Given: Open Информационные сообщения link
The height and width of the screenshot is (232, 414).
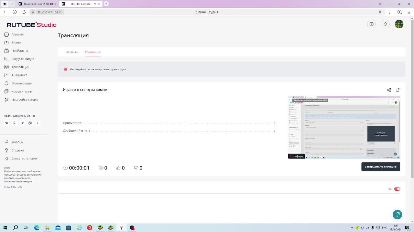Looking at the screenshot, I should tap(22, 171).
